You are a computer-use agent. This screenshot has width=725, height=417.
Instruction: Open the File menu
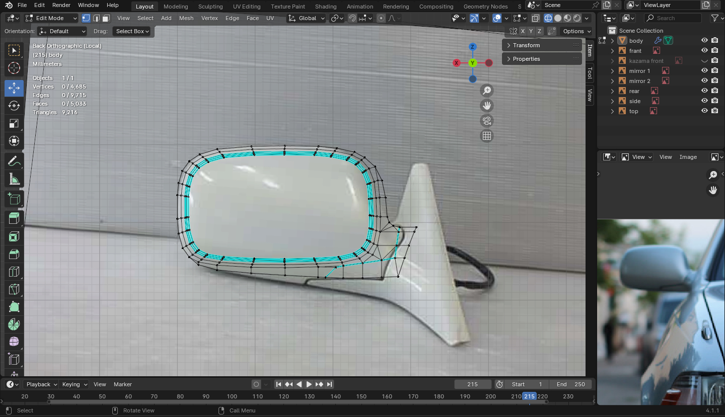[x=22, y=5]
